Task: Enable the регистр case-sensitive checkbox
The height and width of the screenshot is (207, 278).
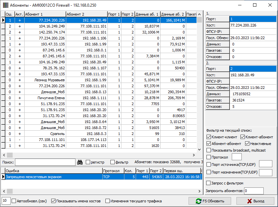Action: [x=88, y=162]
